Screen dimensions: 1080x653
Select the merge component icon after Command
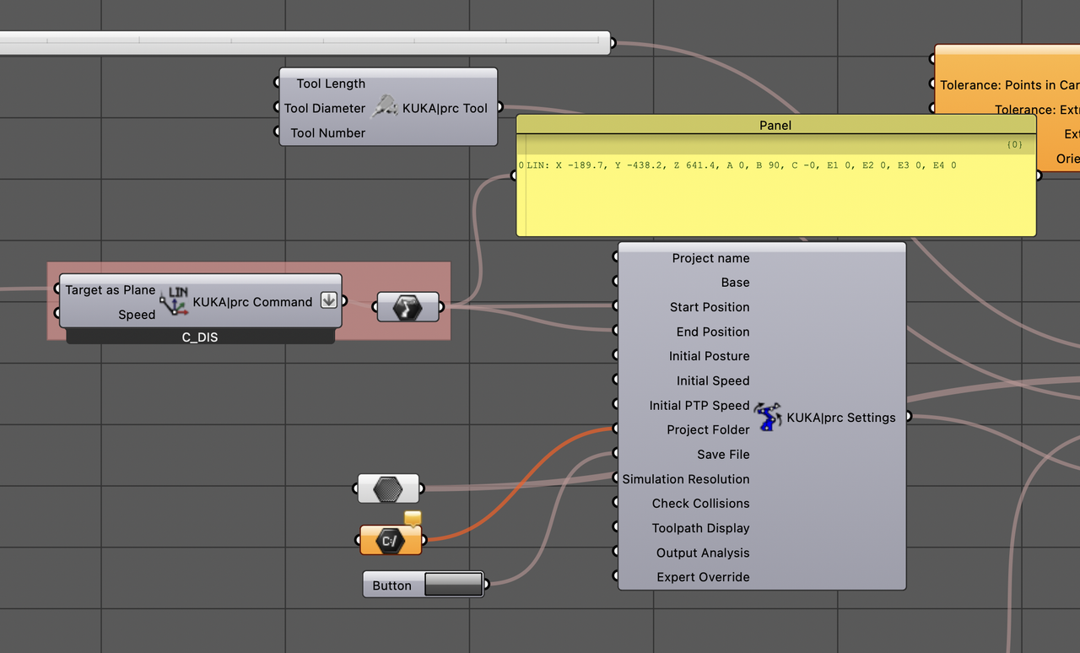(408, 307)
